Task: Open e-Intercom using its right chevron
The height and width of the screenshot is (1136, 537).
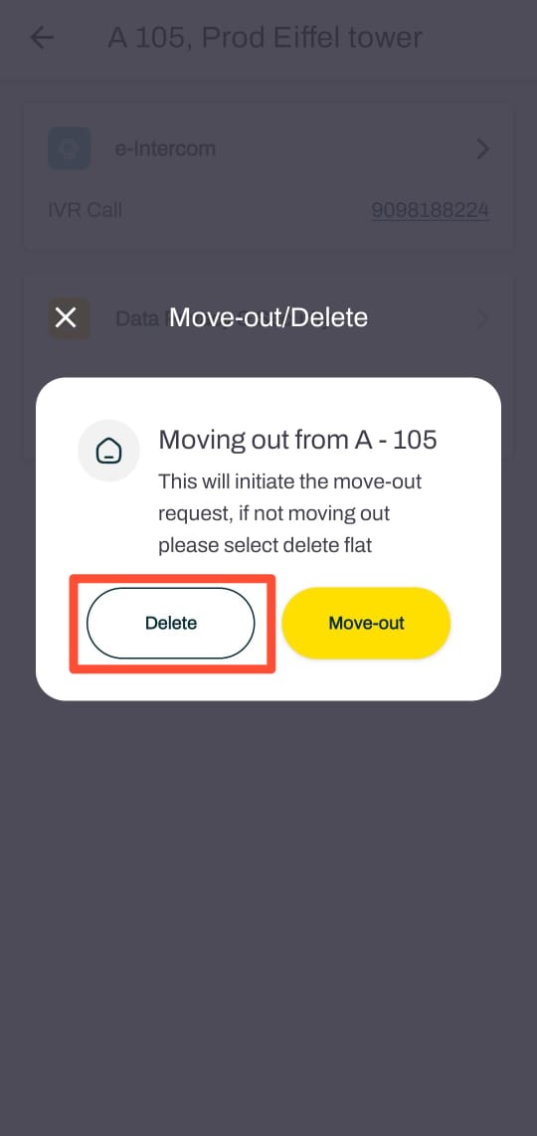Action: [x=482, y=149]
